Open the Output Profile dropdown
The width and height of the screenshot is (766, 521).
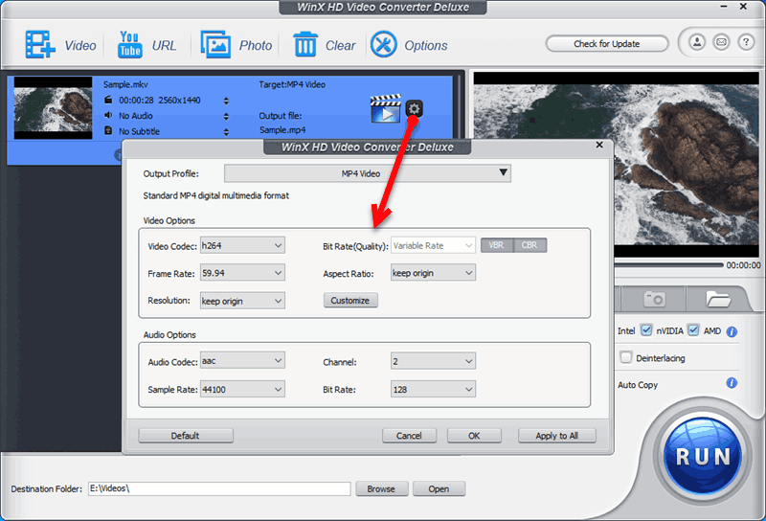pyautogui.click(x=368, y=173)
